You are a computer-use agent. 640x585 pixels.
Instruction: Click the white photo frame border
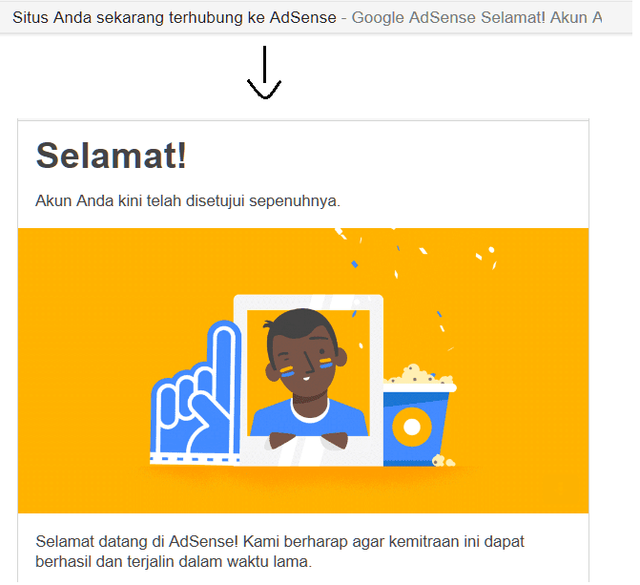click(308, 303)
